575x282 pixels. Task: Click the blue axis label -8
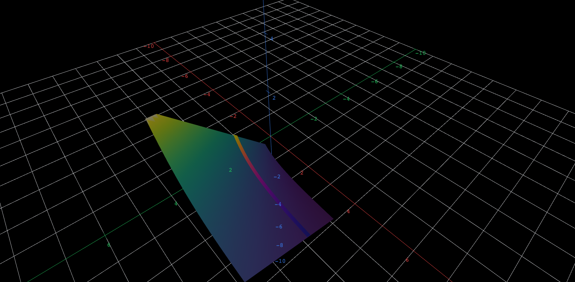pos(279,245)
